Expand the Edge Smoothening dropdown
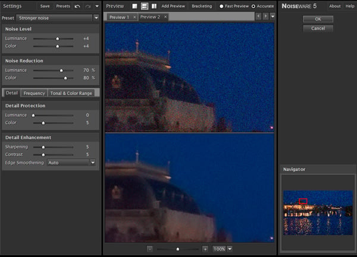The image size is (357, 257). [x=93, y=163]
